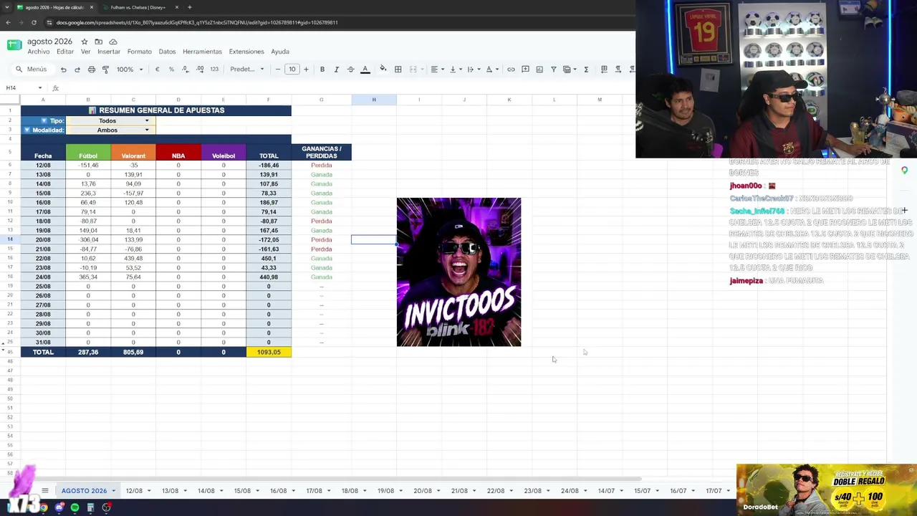Select the INVICTOOOS image in the sheet
Screen dimensions: 917x516
pos(458,272)
